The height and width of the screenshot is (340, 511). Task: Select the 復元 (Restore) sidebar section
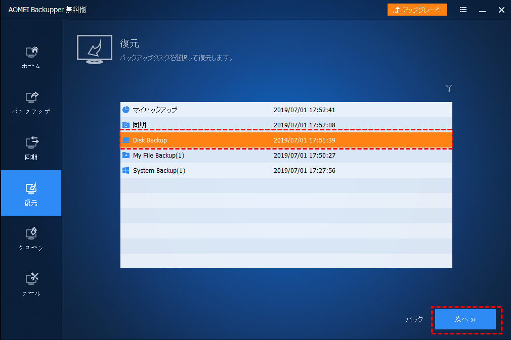(x=31, y=193)
